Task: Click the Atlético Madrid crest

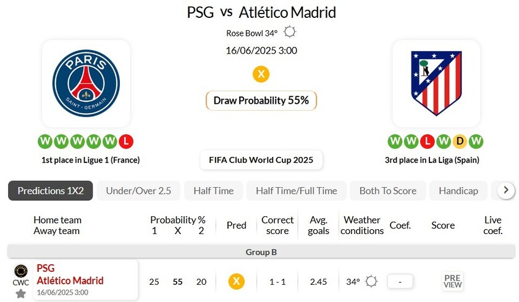Action: (x=436, y=83)
